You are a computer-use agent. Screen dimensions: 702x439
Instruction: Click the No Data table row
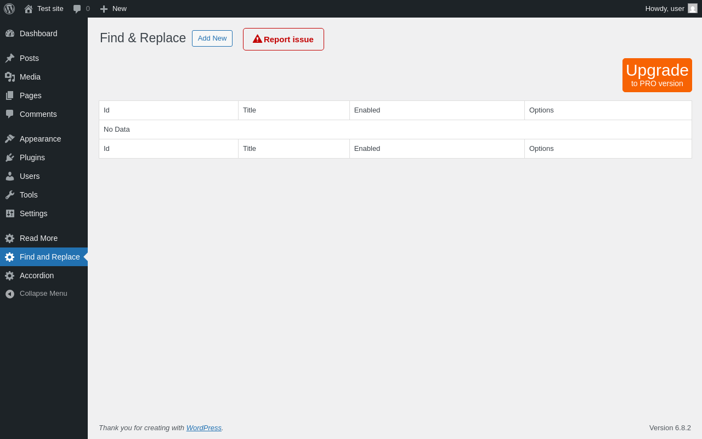pyautogui.click(x=395, y=130)
